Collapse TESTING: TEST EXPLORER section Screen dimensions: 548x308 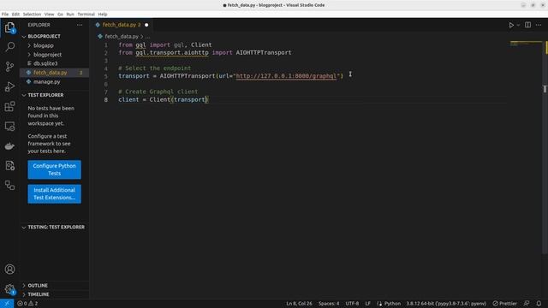(56, 227)
